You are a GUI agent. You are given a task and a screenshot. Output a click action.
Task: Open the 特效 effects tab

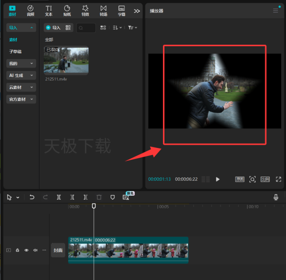click(x=85, y=11)
